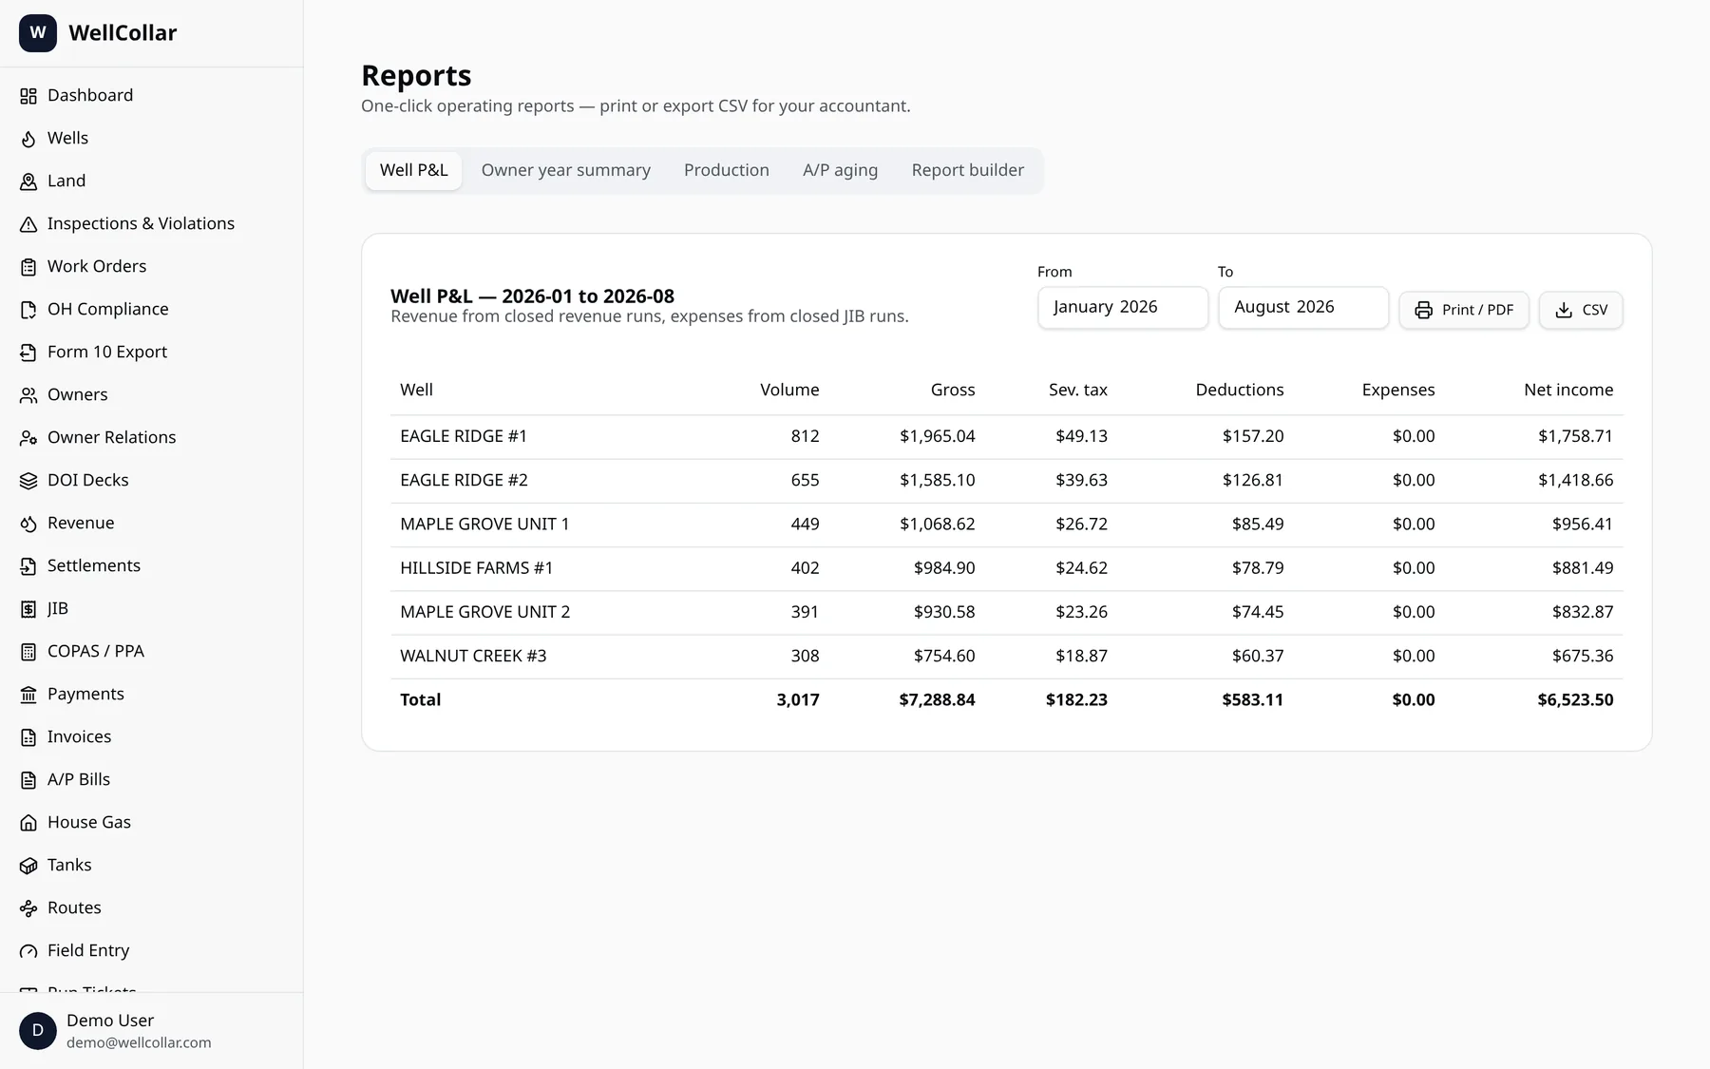Viewport: 1710px width, 1069px height.
Task: Select the Report builder tab
Action: point(968,170)
